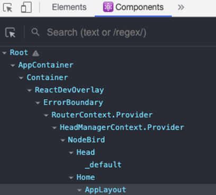Click the DevTools inspect element icon
Image resolution: width=216 pixels, height=195 pixels.
point(7,7)
